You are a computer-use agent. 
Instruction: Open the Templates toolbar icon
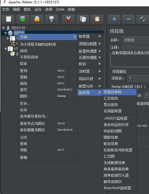pos(23,19)
